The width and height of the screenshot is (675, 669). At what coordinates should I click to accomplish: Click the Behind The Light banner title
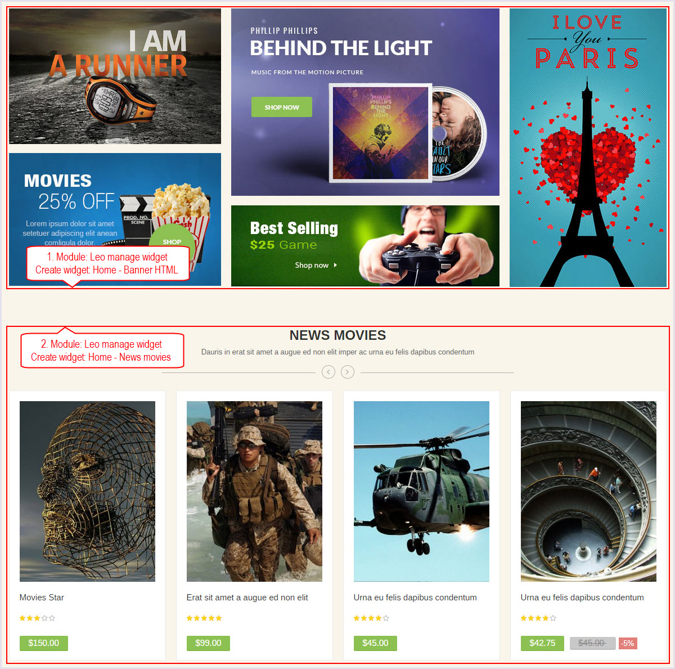341,48
